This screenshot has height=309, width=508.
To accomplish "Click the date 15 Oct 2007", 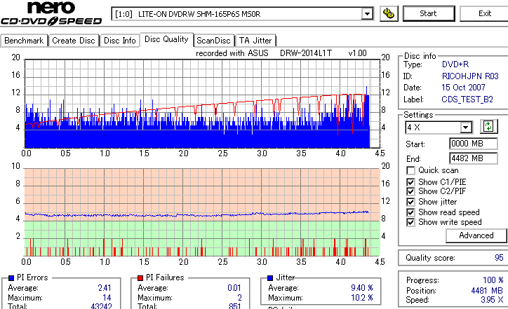I will pos(463,88).
